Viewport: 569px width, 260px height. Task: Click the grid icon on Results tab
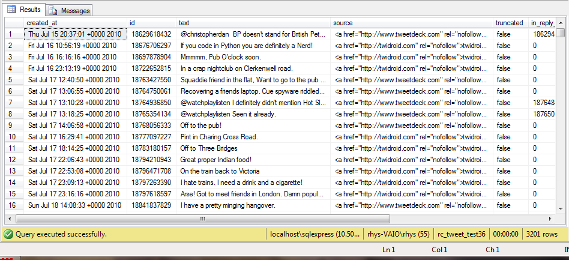11,10
